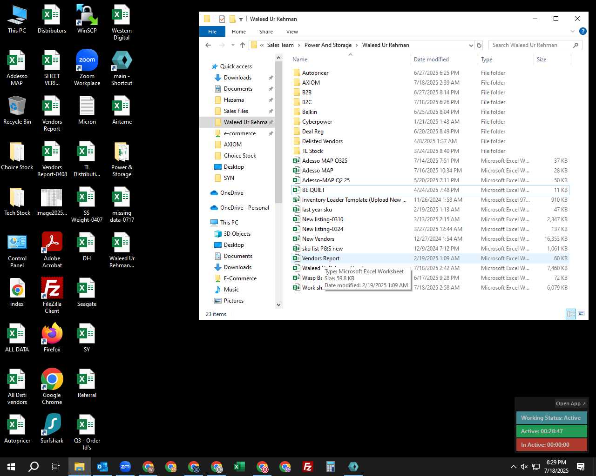Open the WinSCP desktop shortcut
Viewport: 596px width, 476px height.
coord(87,20)
